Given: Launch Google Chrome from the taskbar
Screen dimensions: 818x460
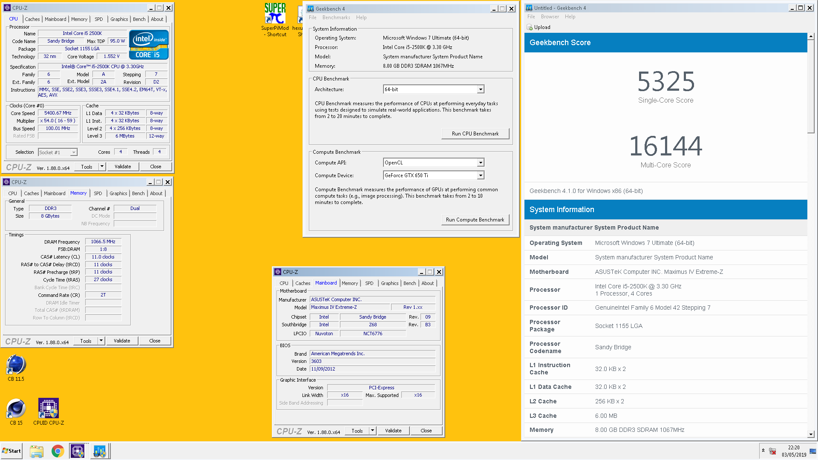Looking at the screenshot, I should 58,451.
